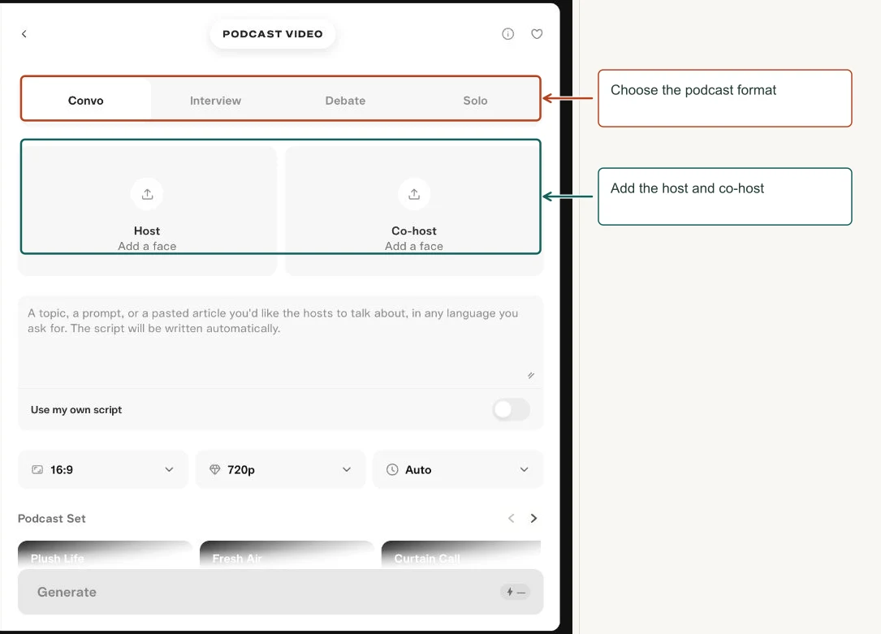The height and width of the screenshot is (634, 881).
Task: Go to previous Podcast Set page
Action: 512,518
